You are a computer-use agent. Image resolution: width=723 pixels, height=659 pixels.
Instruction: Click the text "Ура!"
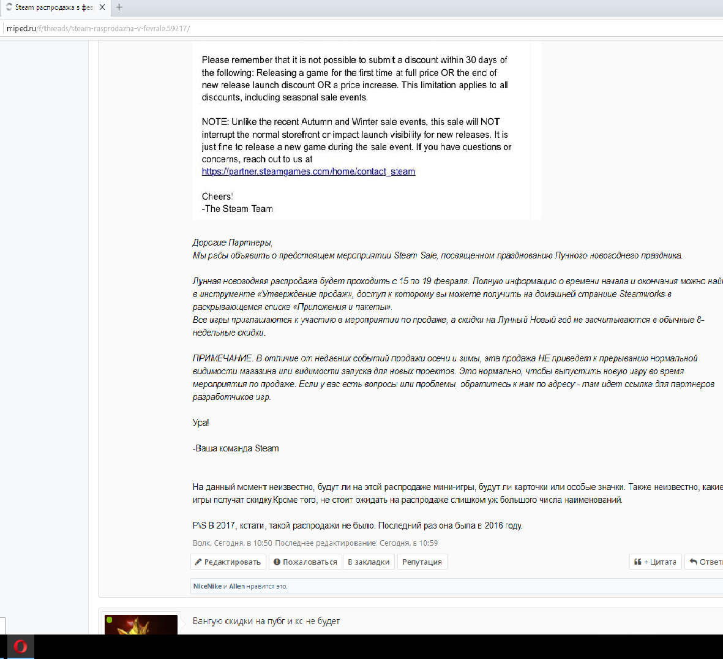(x=201, y=423)
